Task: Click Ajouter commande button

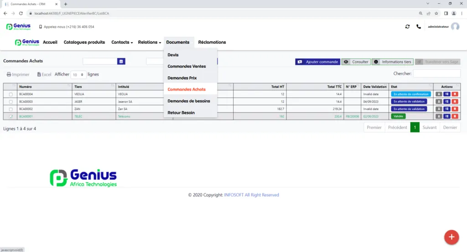Action: click(x=318, y=62)
